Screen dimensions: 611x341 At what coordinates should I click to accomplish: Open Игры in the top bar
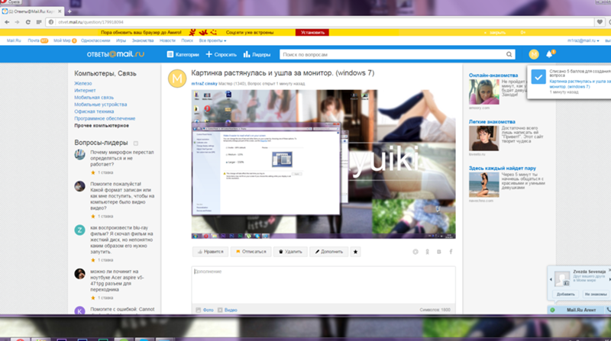121,40
